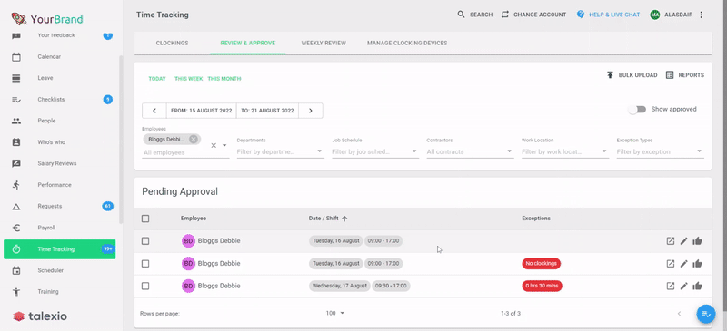727x331 pixels.
Task: Check the first Tuesday, 16 August row
Action: point(145,240)
